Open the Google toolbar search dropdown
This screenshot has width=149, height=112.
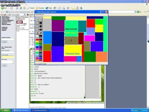click(x=25, y=15)
